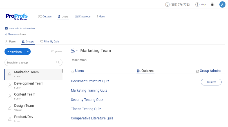Select Development Team in the group list
Image resolution: width=228 pixels, height=127 pixels.
pyautogui.click(x=29, y=83)
